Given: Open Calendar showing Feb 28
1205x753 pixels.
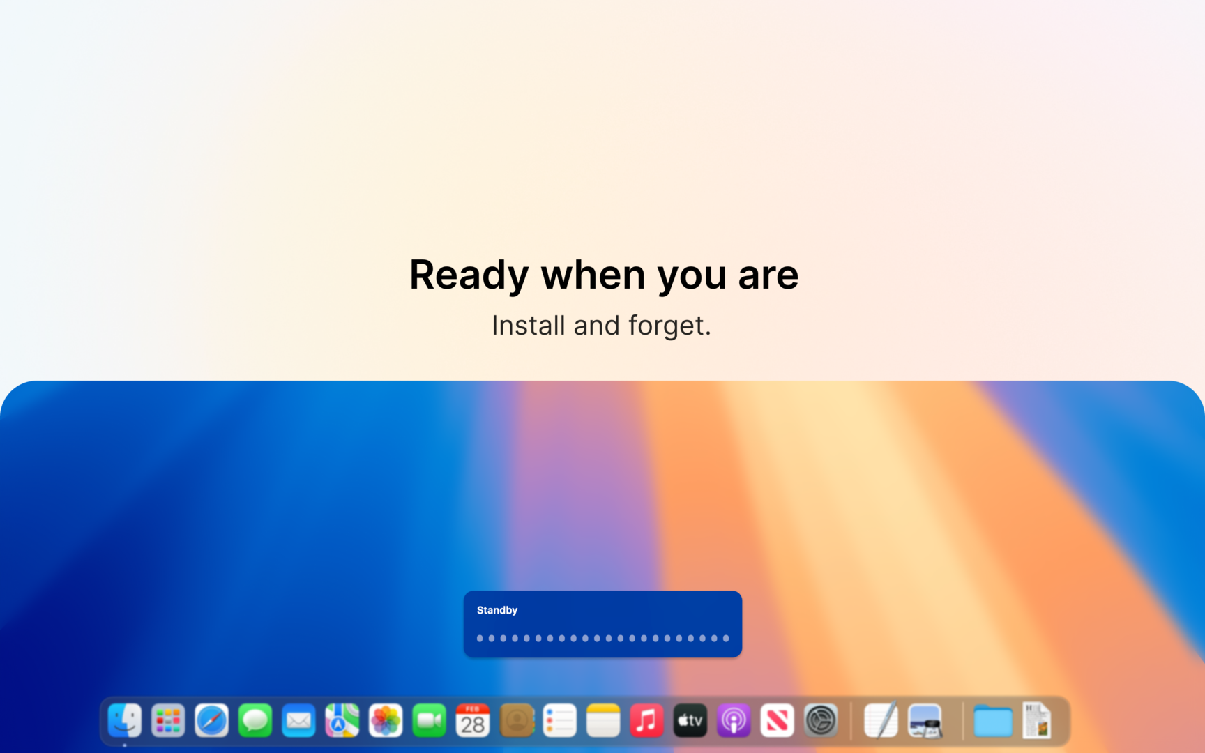Looking at the screenshot, I should [473, 720].
